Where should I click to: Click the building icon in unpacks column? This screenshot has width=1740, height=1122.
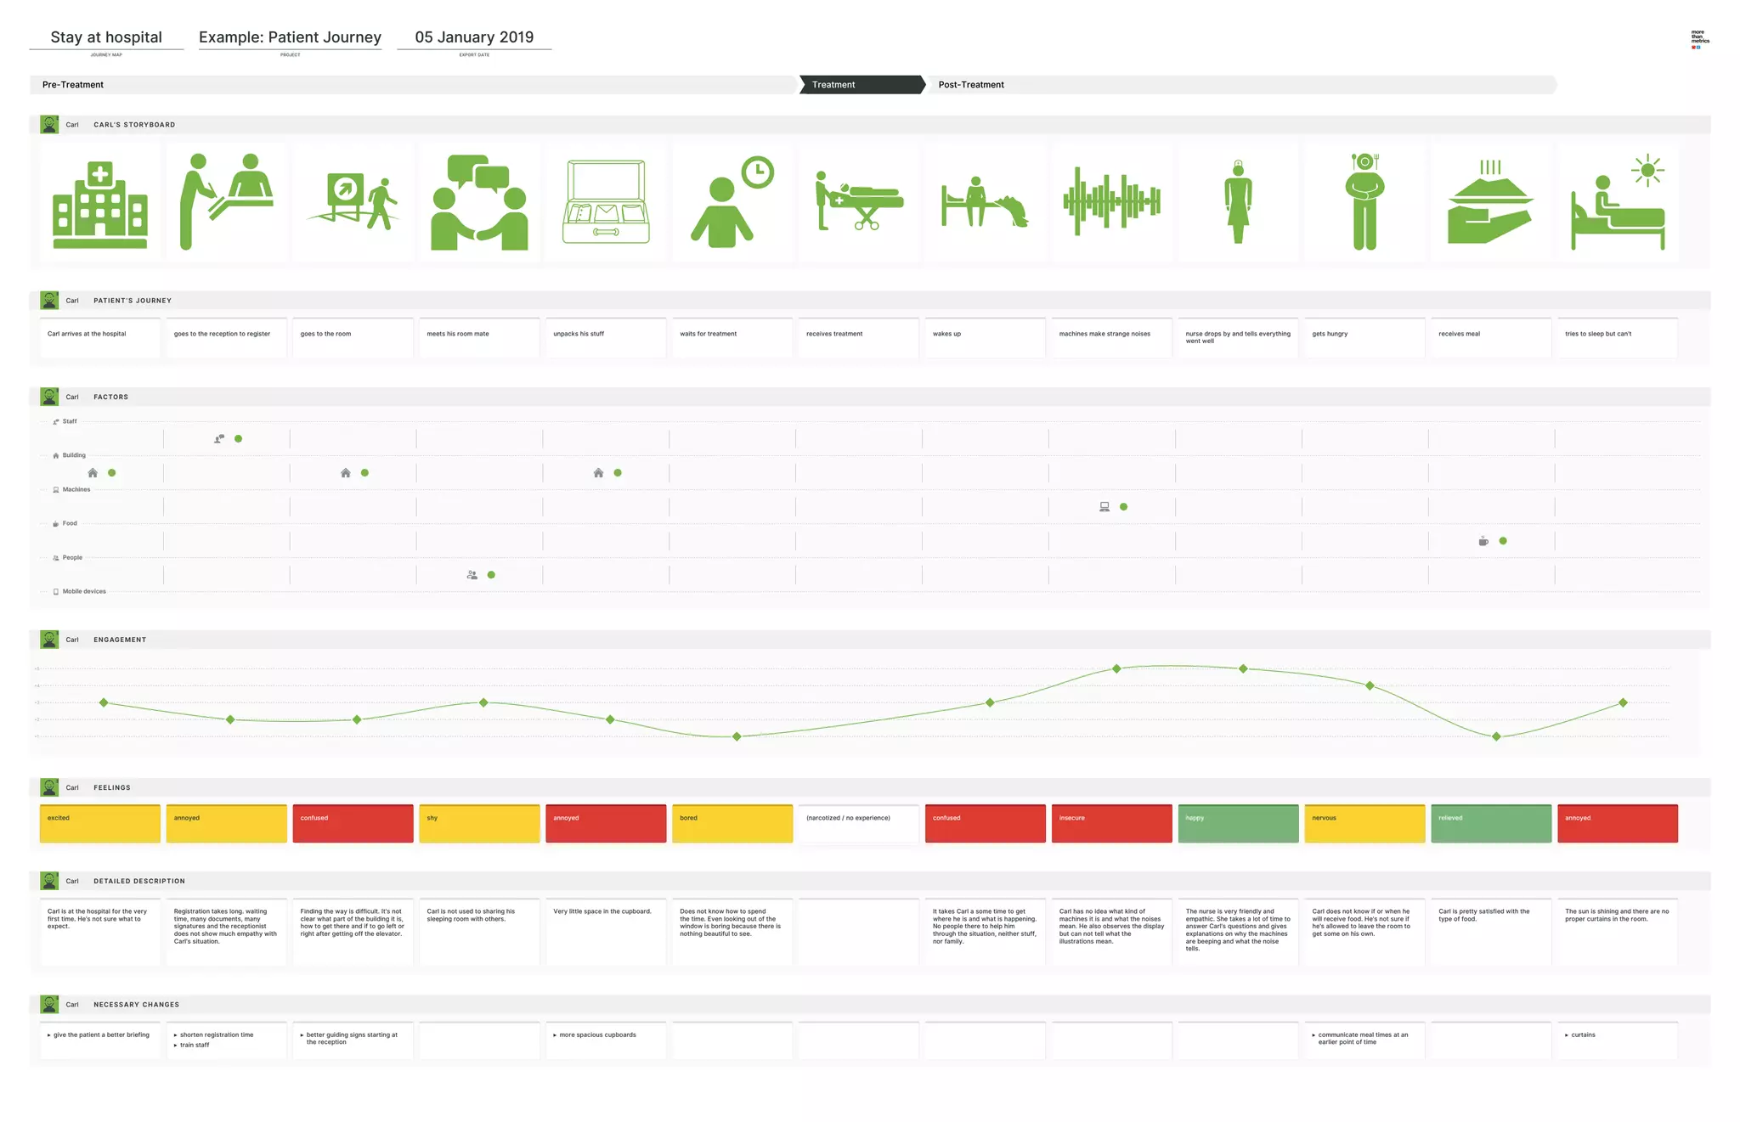598,473
